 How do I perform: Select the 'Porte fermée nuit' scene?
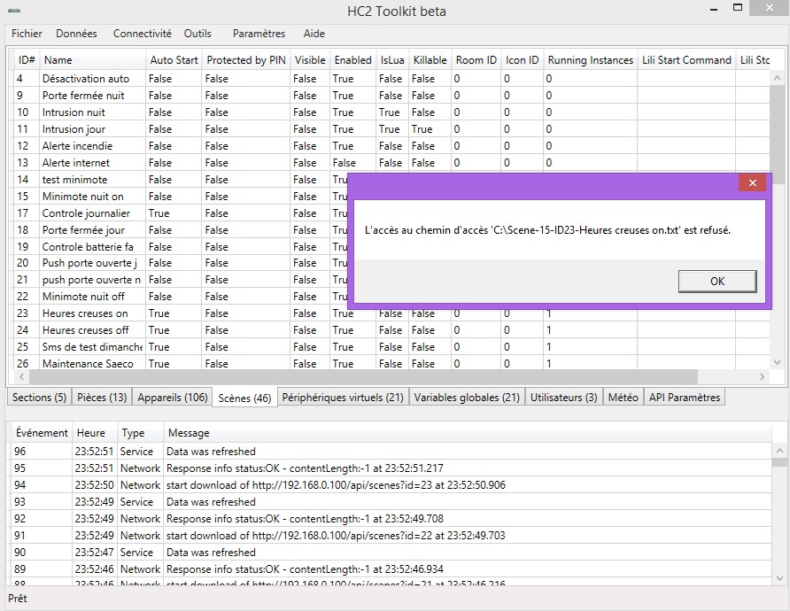point(392,96)
